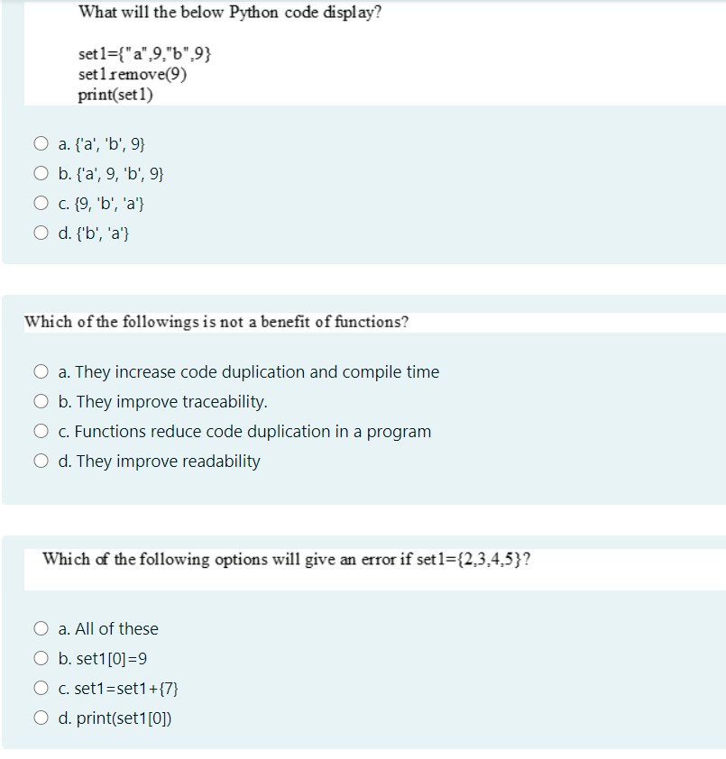Click the radio circle beside 'They improve traceability'
This screenshot has width=726, height=759.
click(41, 401)
